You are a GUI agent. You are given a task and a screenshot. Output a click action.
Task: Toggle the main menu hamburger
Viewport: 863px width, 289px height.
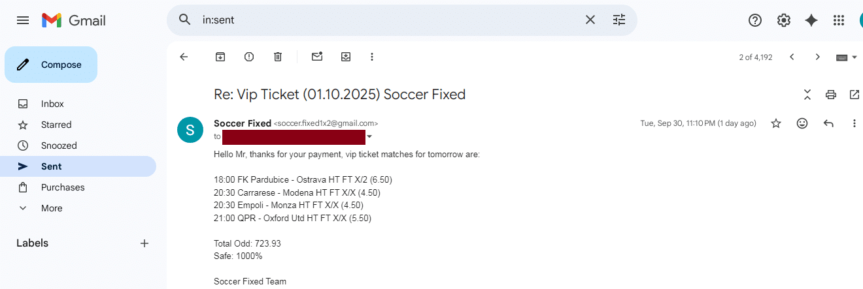coord(23,20)
